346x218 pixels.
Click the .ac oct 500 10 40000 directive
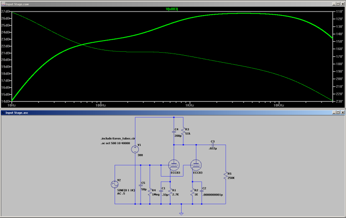pos(115,143)
